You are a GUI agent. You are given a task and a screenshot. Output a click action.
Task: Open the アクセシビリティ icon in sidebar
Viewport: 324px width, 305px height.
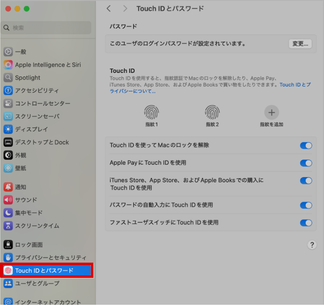coord(8,90)
